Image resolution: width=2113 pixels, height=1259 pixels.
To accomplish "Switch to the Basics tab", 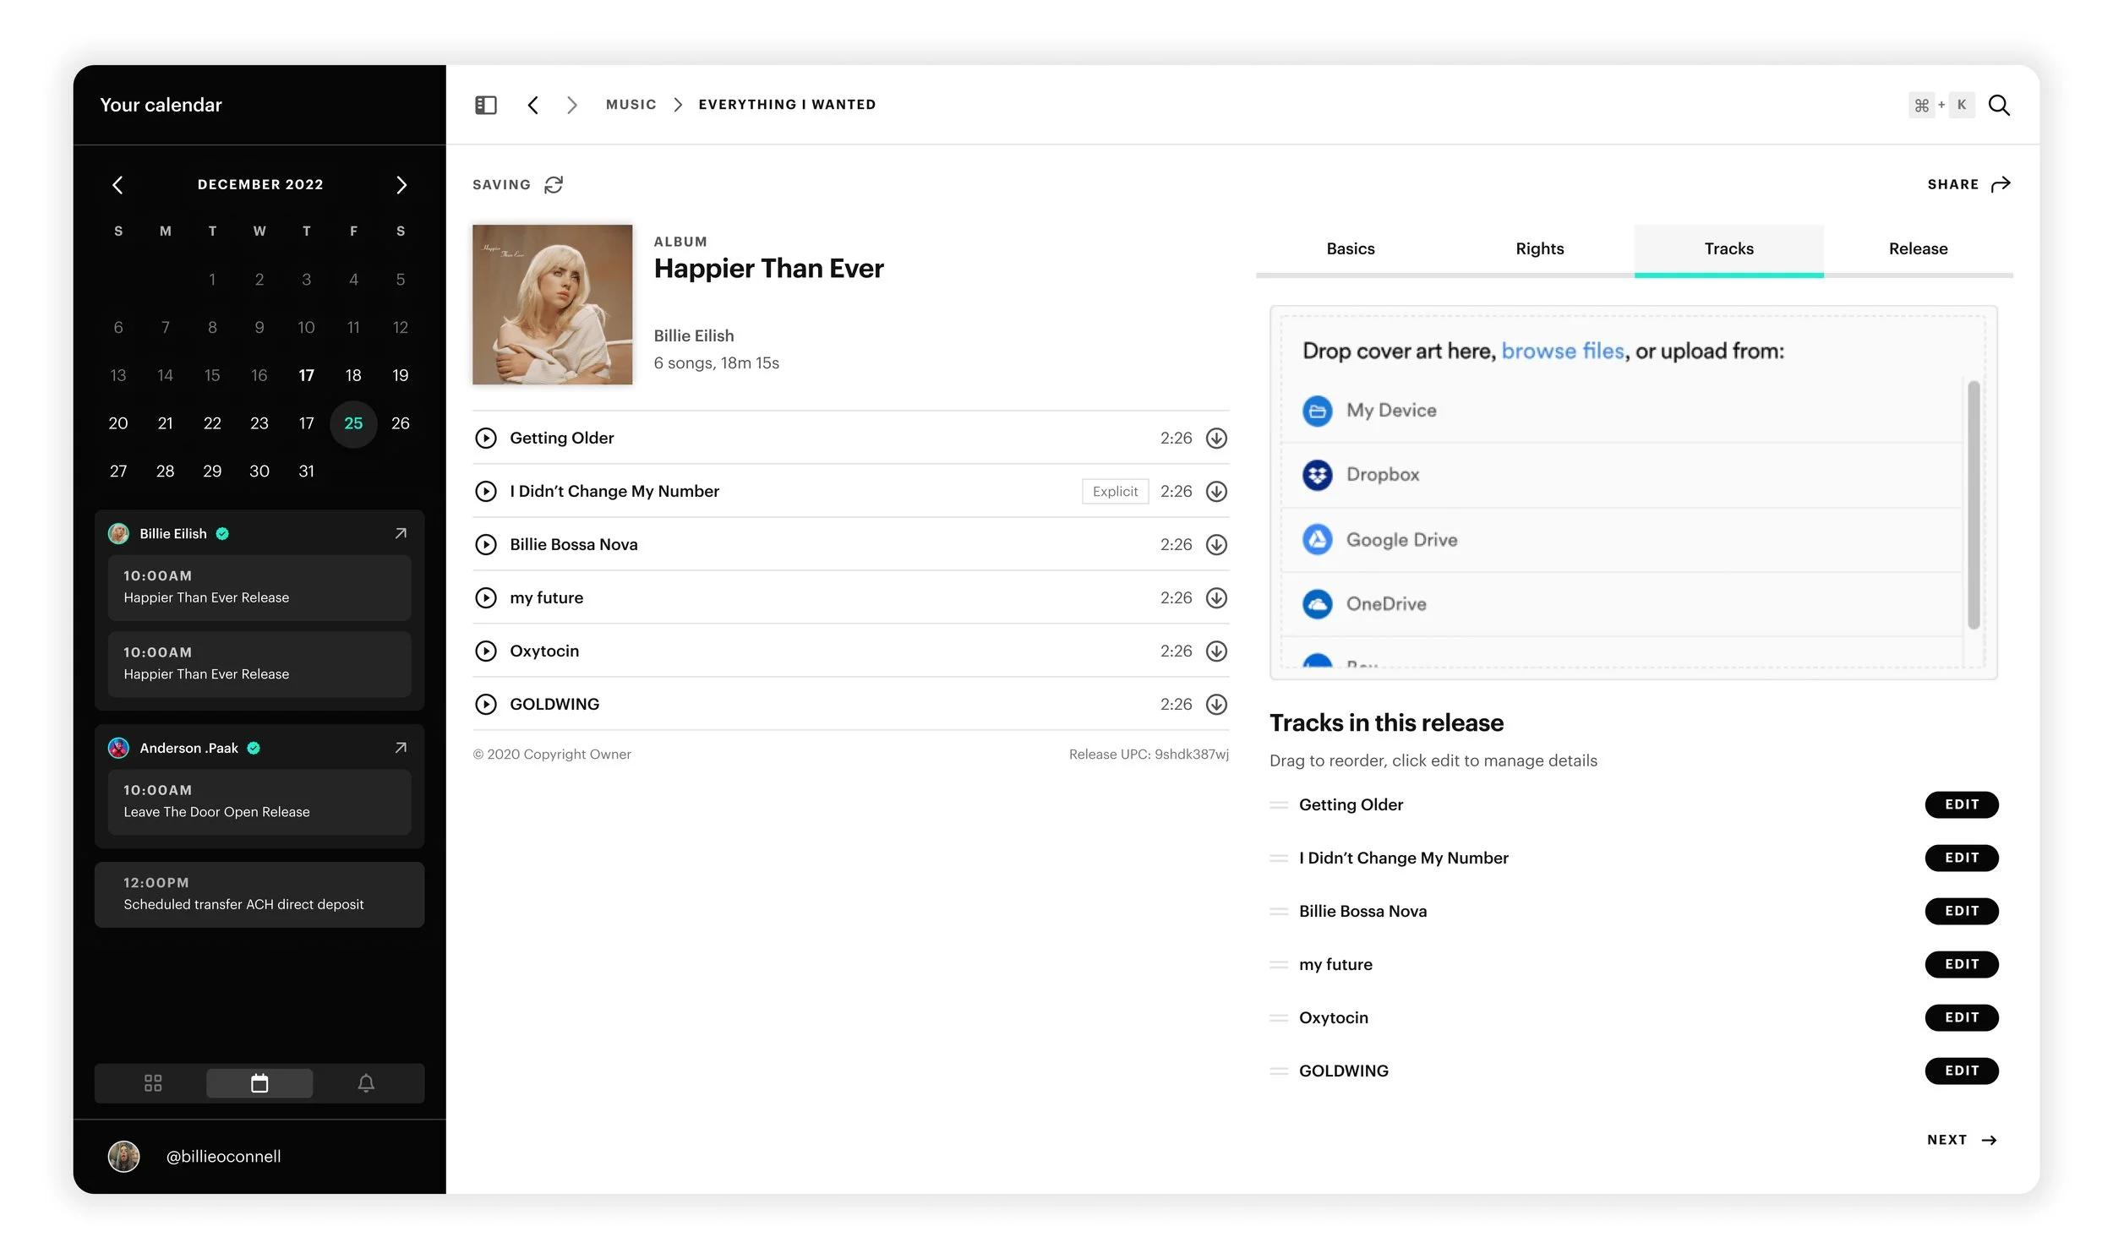I will click(x=1350, y=248).
